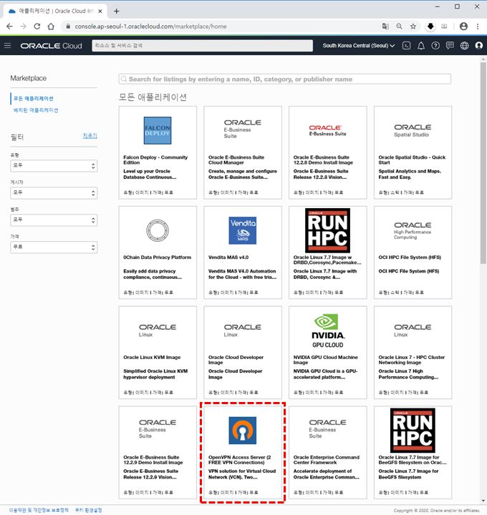Open the notifications bell icon

click(x=421, y=46)
